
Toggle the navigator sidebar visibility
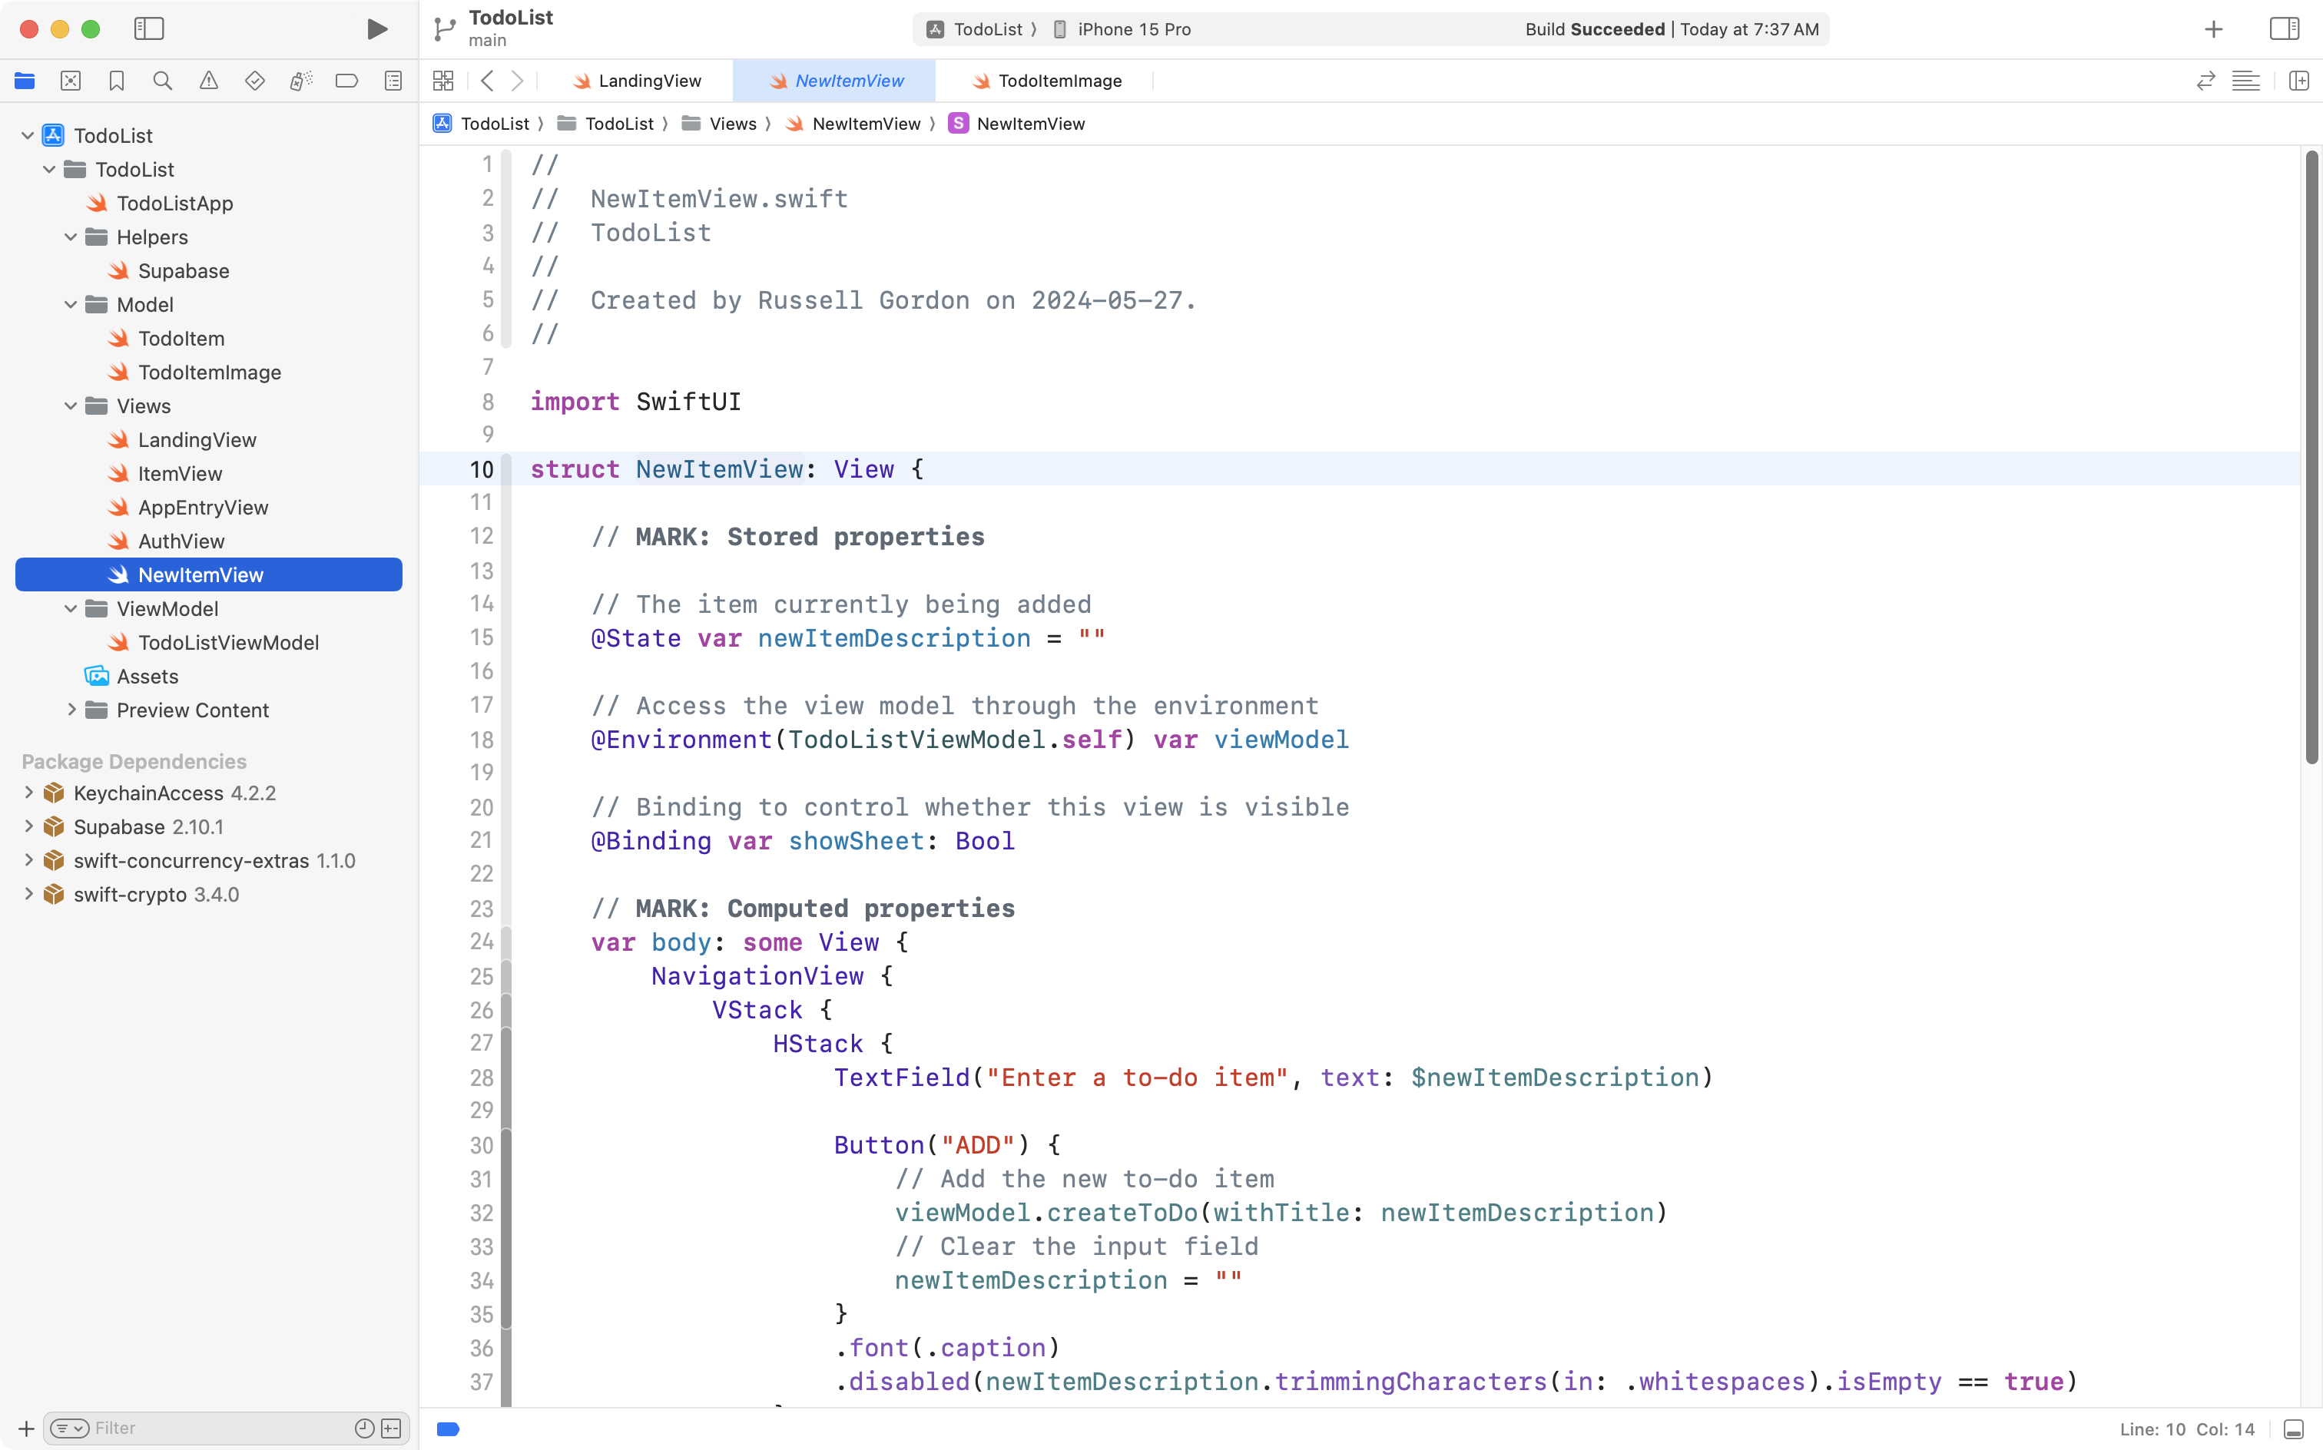tap(150, 28)
